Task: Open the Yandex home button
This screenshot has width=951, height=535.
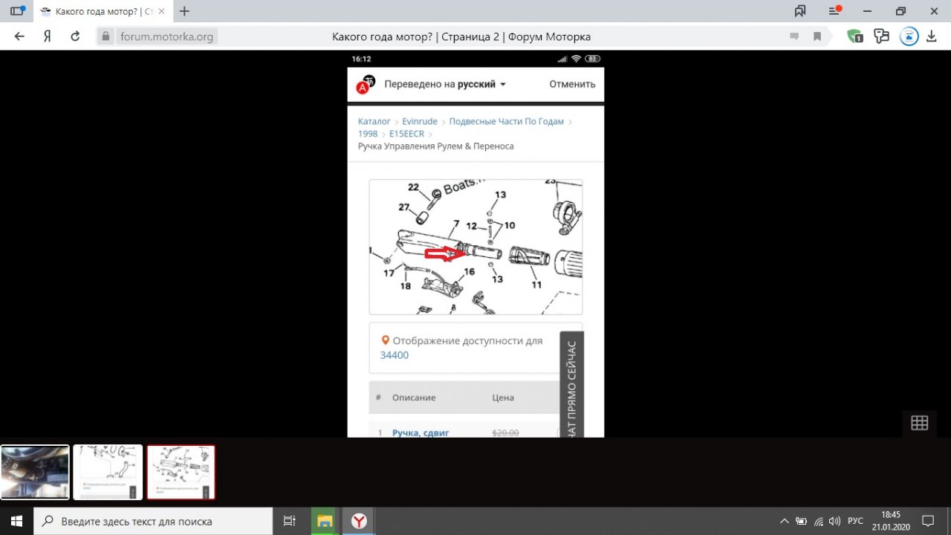Action: point(47,36)
